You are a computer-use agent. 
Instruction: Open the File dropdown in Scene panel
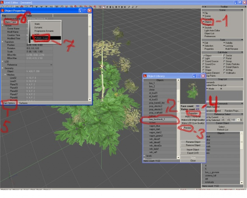[205, 13]
